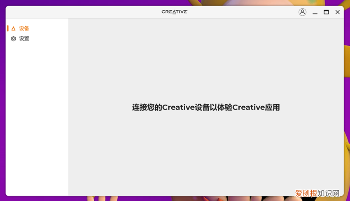Click the CREATIVE logo in title bar
This screenshot has height=201, width=350.
[x=174, y=12]
